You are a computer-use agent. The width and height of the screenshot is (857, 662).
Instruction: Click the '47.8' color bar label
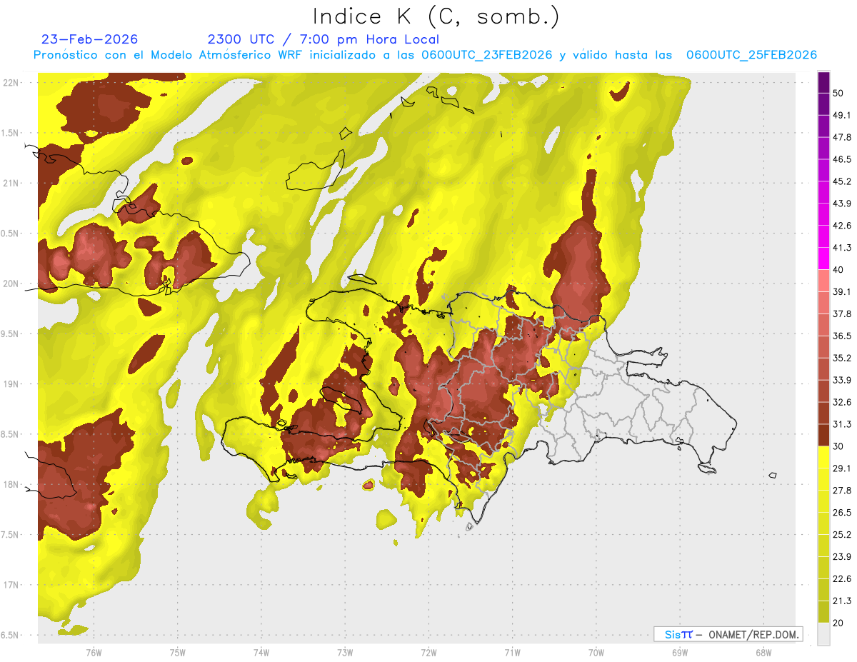click(842, 137)
